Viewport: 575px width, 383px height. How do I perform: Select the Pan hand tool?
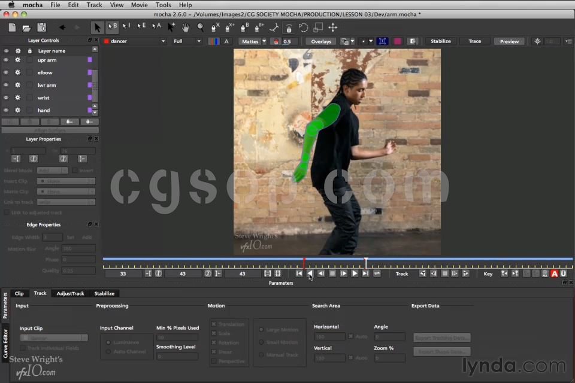[x=186, y=28]
